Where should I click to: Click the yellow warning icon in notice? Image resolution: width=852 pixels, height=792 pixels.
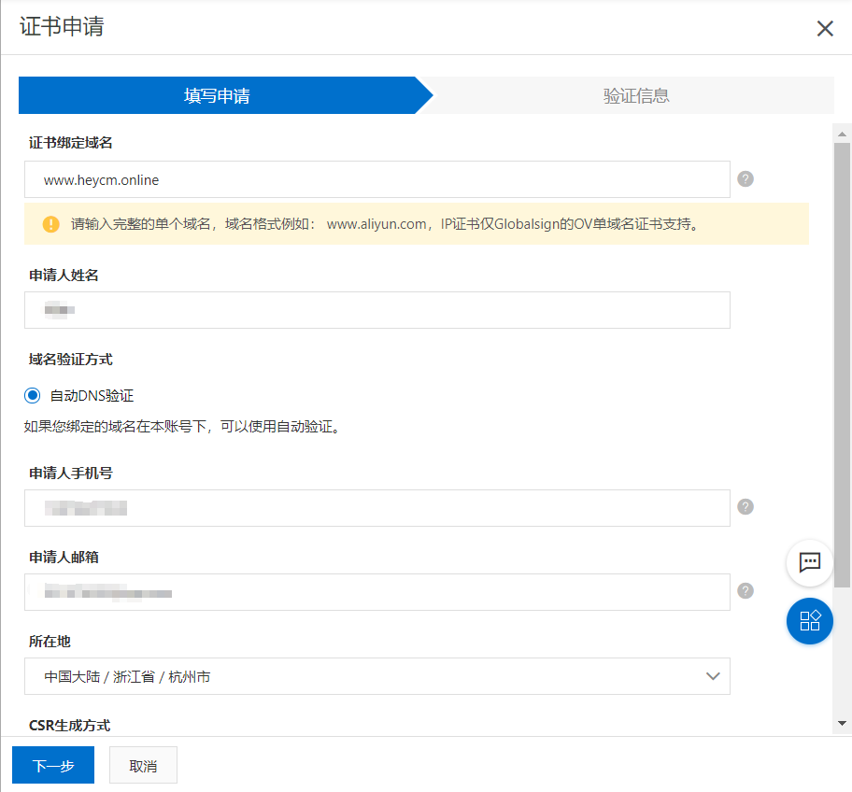coord(50,224)
